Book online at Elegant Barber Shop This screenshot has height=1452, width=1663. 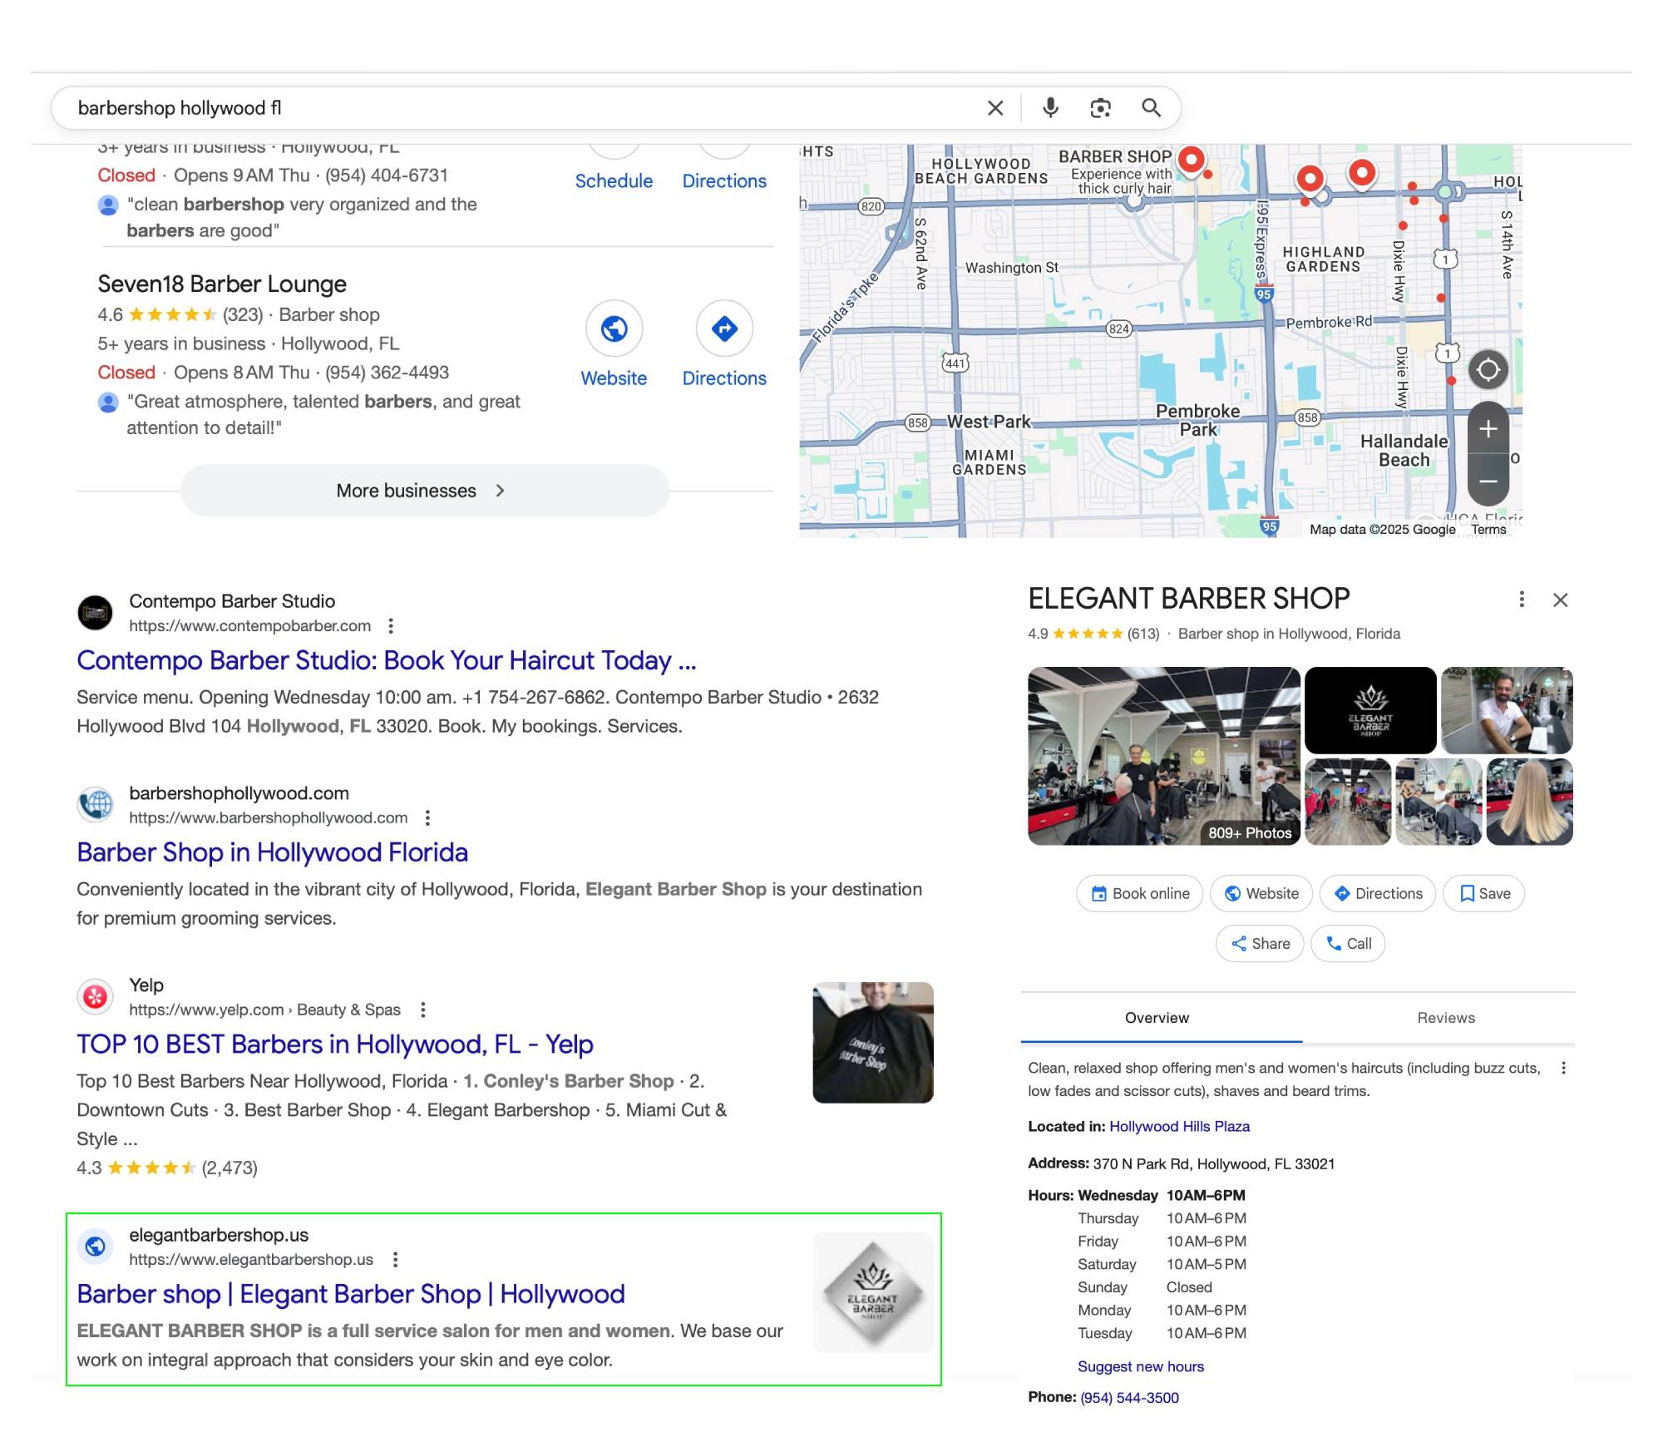[x=1139, y=893]
